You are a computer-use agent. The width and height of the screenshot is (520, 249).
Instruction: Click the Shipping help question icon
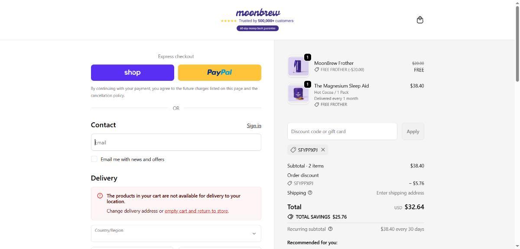(310, 193)
